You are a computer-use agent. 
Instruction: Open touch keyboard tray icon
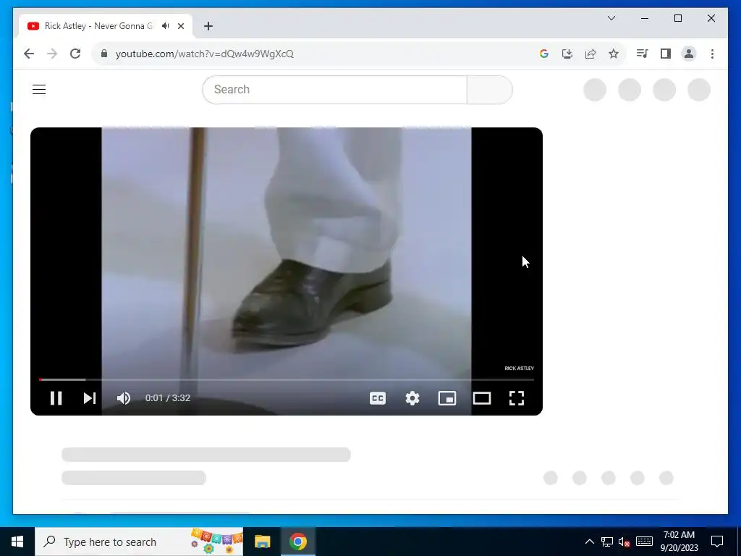pos(644,542)
